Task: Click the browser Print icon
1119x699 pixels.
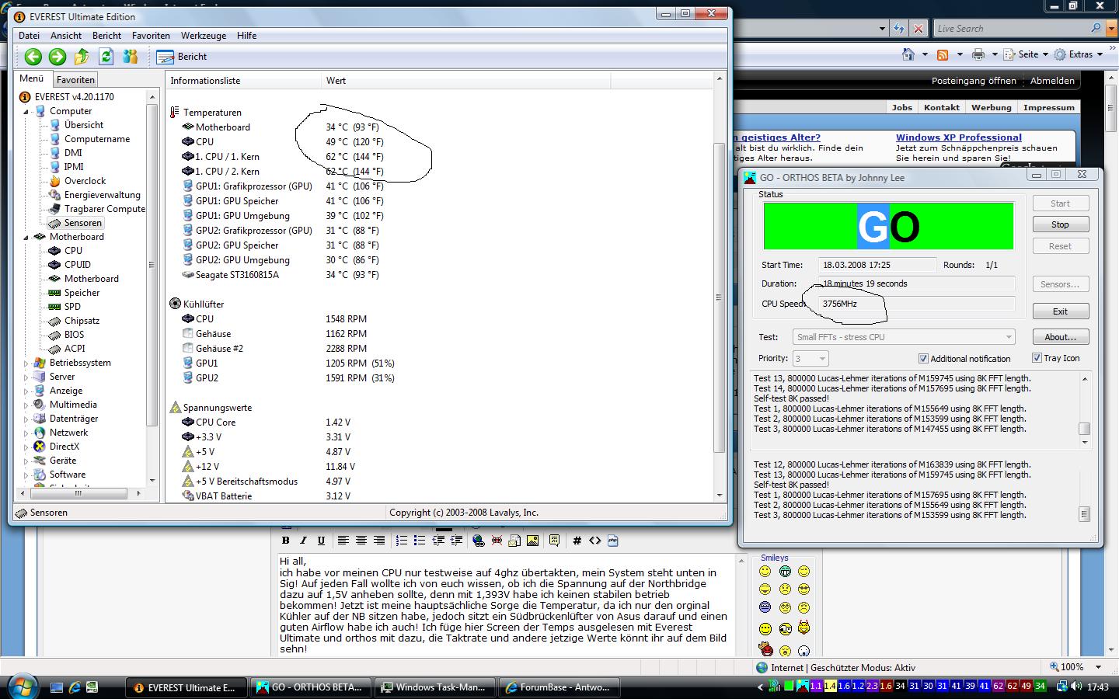Action: click(978, 54)
